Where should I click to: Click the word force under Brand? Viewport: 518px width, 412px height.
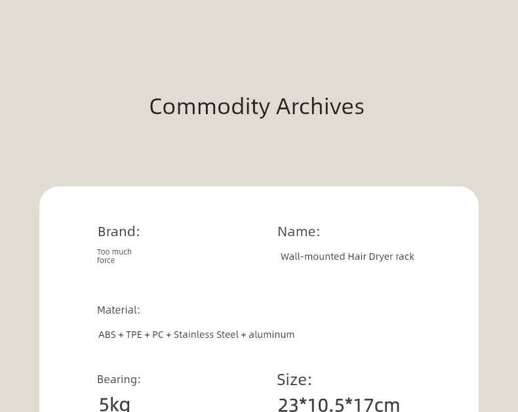pyautogui.click(x=106, y=260)
